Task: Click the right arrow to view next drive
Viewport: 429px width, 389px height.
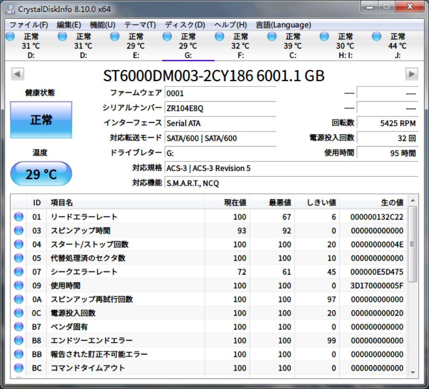Action: [412, 74]
